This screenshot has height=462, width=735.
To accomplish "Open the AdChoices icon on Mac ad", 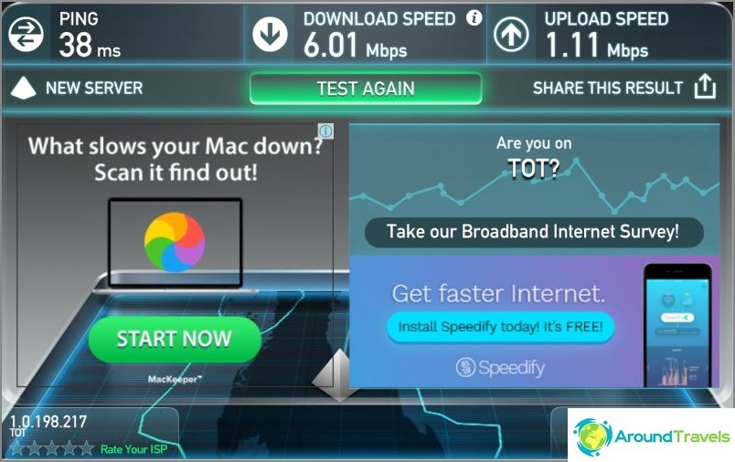I will (x=325, y=131).
